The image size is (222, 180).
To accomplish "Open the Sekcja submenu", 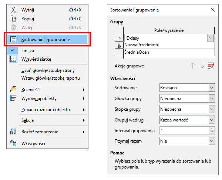I will (53, 120).
